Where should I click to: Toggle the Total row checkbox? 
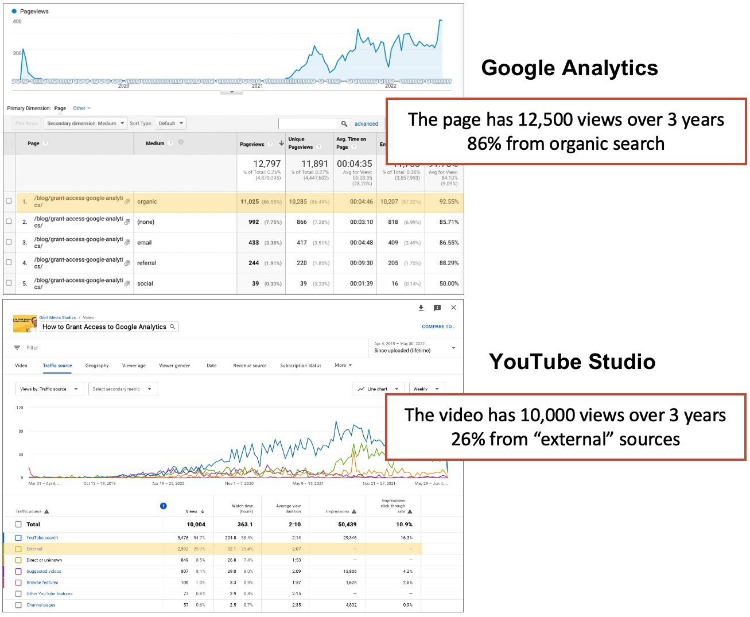click(x=18, y=525)
